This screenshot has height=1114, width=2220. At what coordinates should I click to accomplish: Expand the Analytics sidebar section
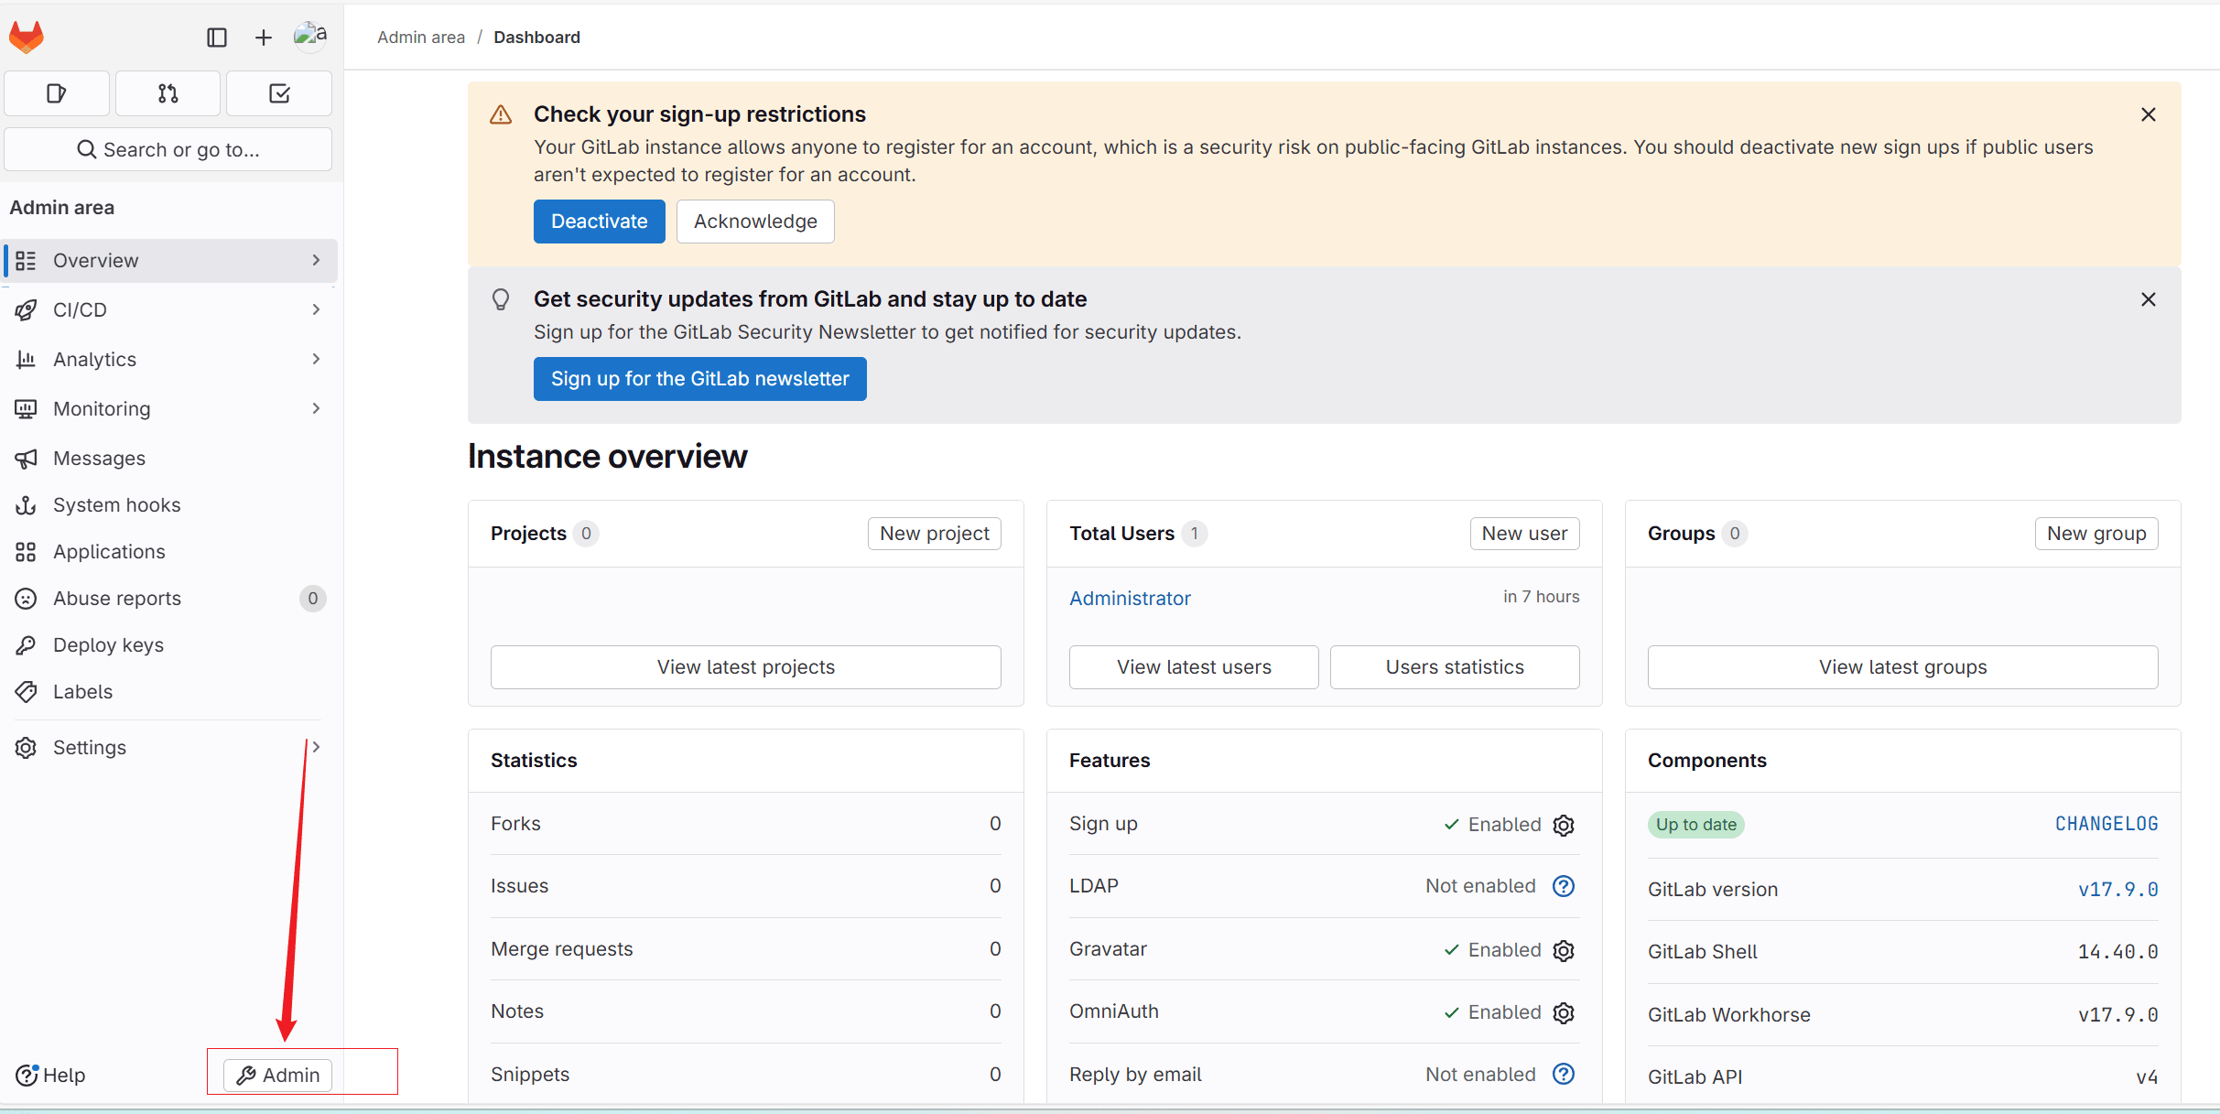point(171,360)
